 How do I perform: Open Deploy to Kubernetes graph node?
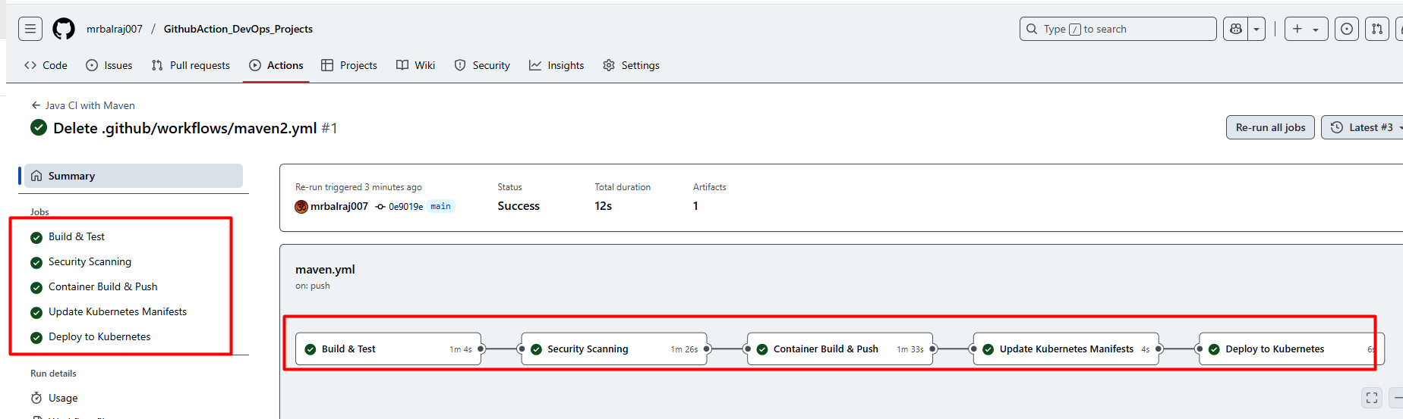[1291, 349]
